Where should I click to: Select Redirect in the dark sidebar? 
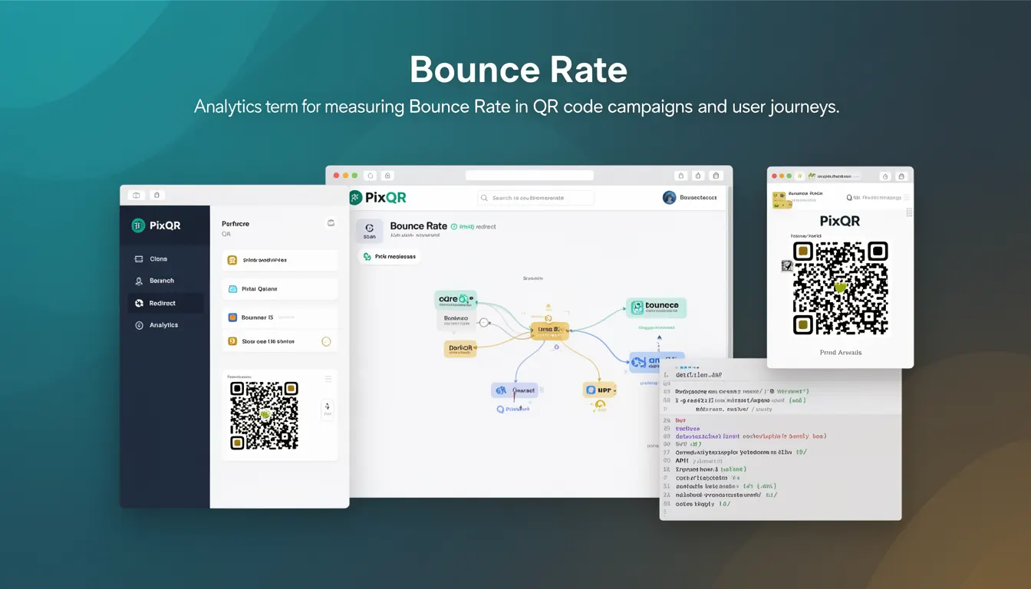pos(166,303)
